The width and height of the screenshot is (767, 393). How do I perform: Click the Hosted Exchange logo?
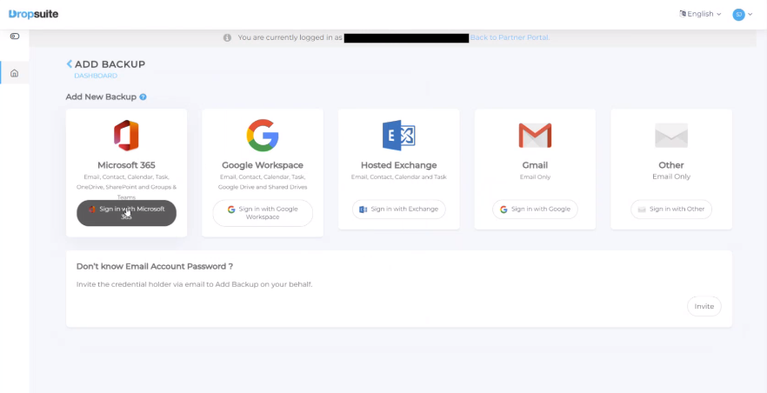click(x=398, y=136)
